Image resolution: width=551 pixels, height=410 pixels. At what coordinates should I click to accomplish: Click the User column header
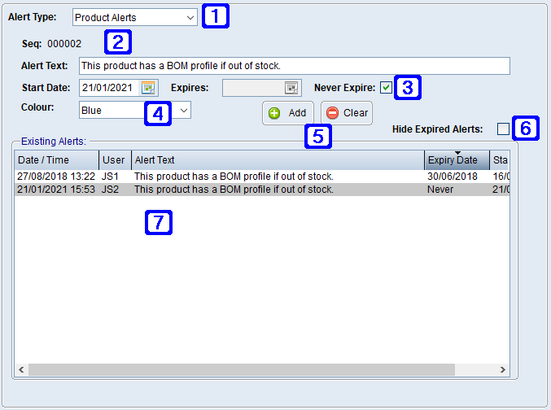tap(114, 160)
